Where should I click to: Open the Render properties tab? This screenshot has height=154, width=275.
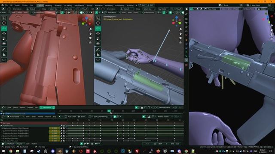point(186,19)
